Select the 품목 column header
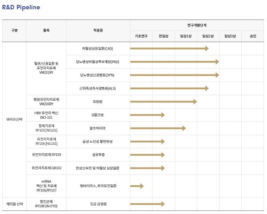 pyautogui.click(x=46, y=31)
